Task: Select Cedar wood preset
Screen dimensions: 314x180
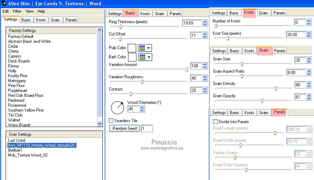Action: click(x=13, y=46)
